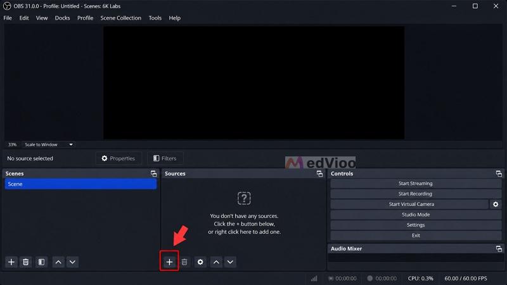Open source properties gear in Sources toolbar
This screenshot has height=285, width=507.
(200, 262)
